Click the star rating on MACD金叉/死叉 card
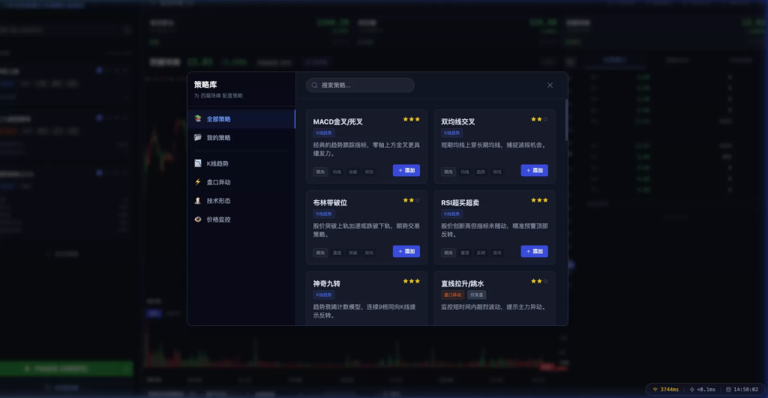Screen dimensions: 768x398 [x=412, y=119]
